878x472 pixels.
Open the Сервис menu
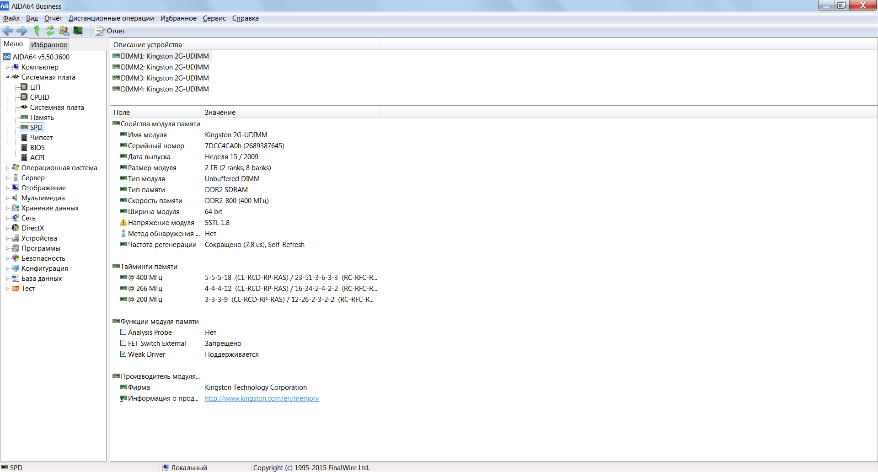coord(214,18)
